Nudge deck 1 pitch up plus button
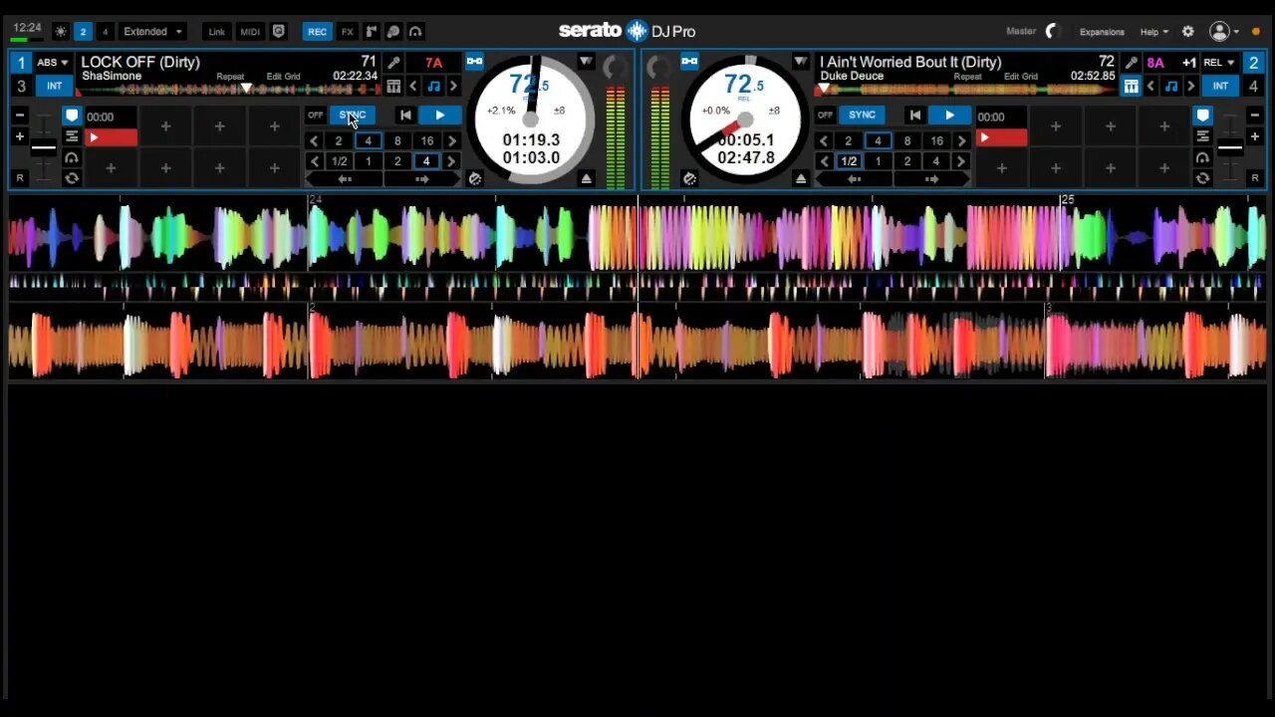This screenshot has width=1275, height=717. pyautogui.click(x=19, y=136)
